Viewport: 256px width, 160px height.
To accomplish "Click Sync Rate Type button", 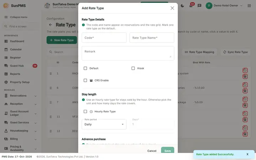I will point(235,52).
